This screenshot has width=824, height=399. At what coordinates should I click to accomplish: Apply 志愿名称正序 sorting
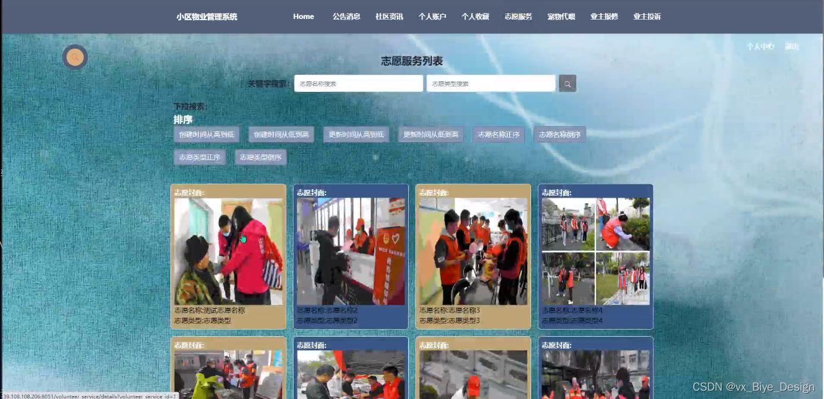[x=498, y=135]
